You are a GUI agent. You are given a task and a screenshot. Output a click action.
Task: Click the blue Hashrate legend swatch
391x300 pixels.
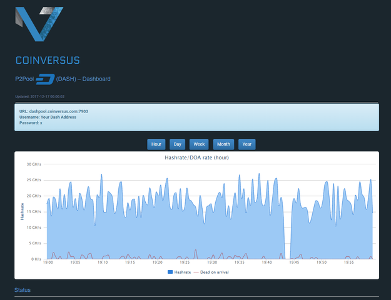point(170,272)
